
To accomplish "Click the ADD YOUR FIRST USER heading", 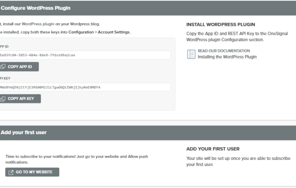I will coord(213,149).
